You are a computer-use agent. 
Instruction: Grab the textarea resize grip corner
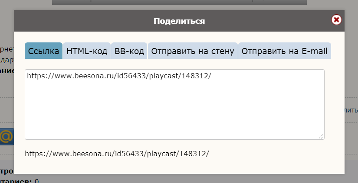click(322, 136)
